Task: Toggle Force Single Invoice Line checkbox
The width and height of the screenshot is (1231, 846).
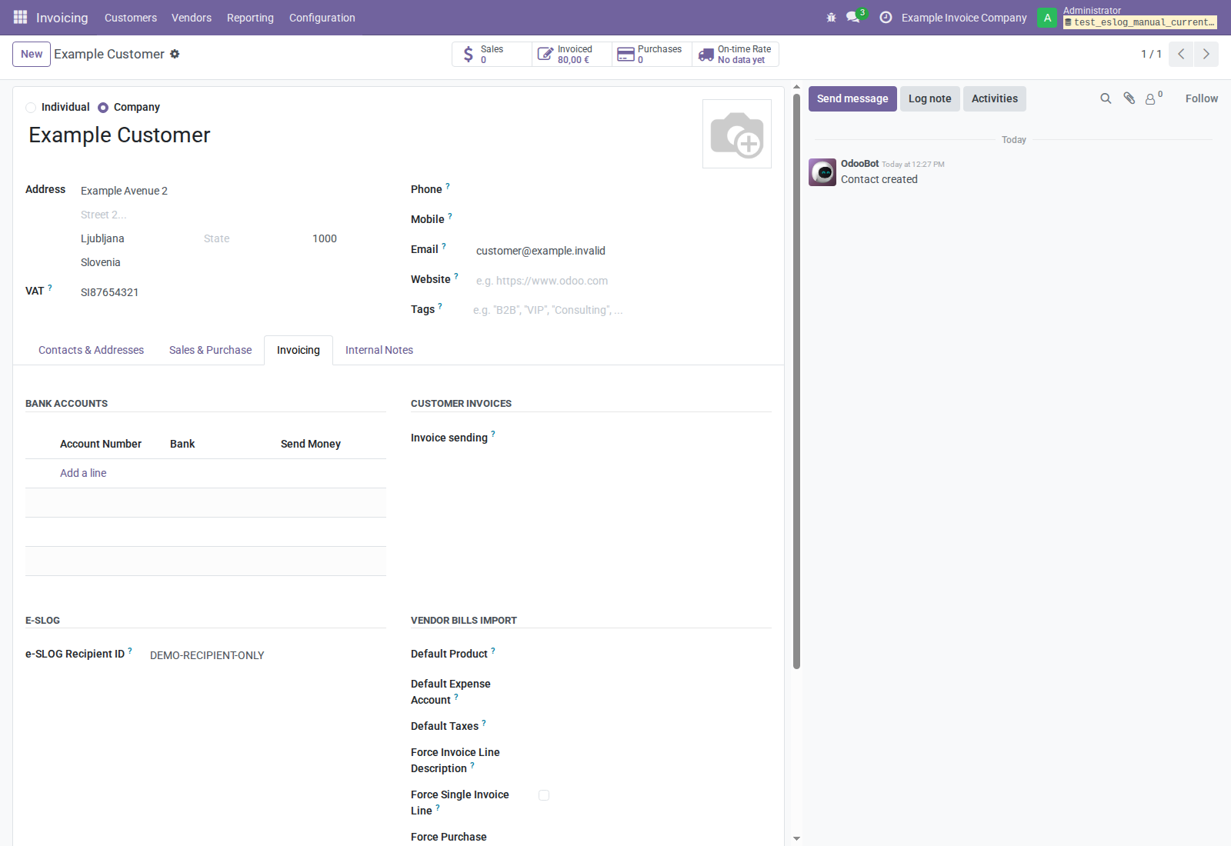Action: [x=544, y=795]
